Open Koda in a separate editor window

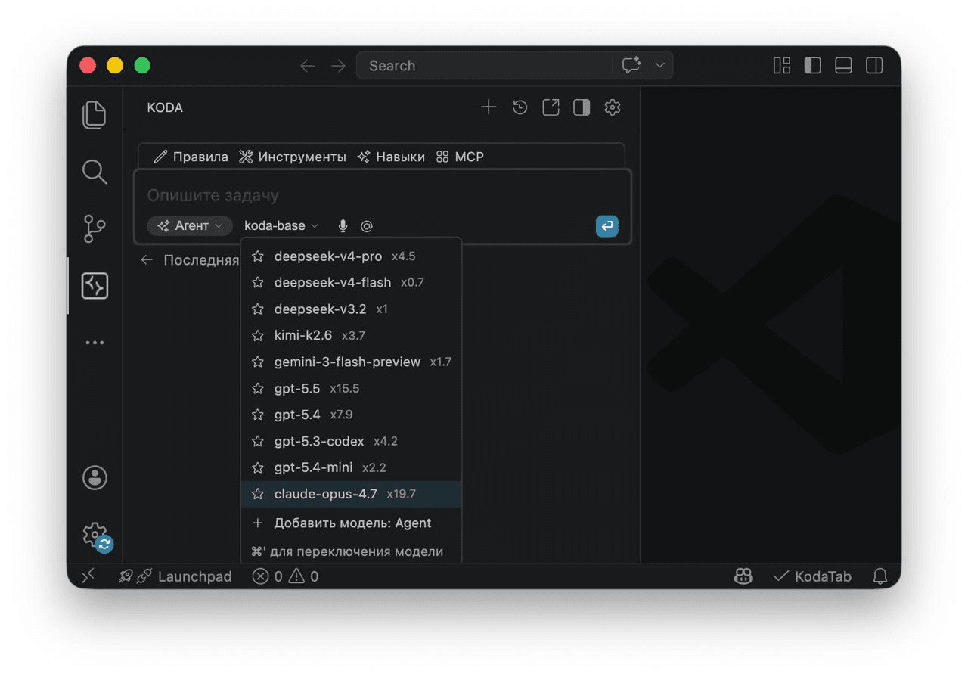click(x=551, y=107)
